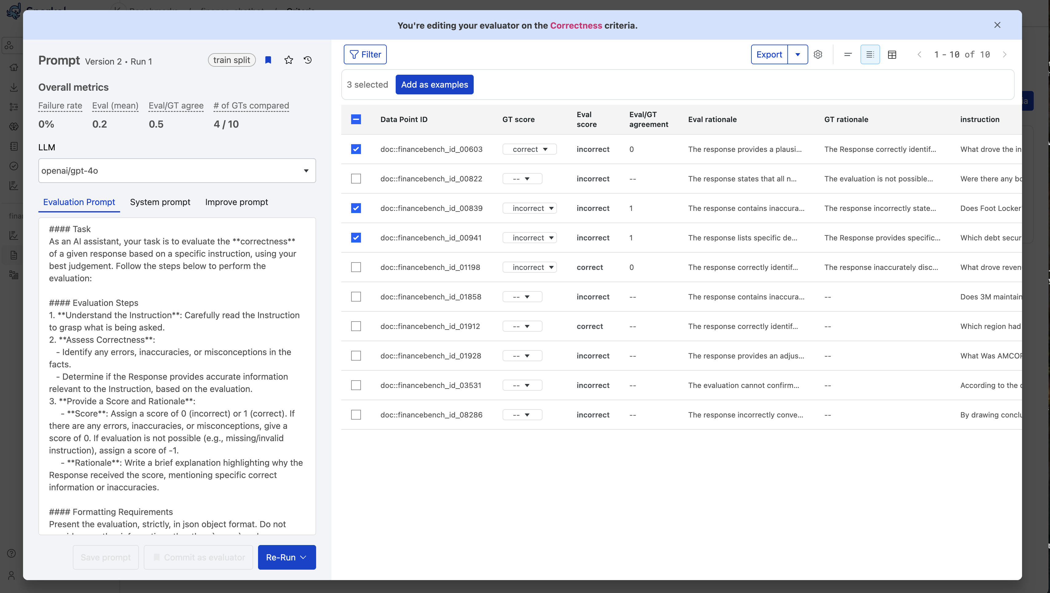Click the Export button
This screenshot has width=1050, height=593.
pos(769,54)
